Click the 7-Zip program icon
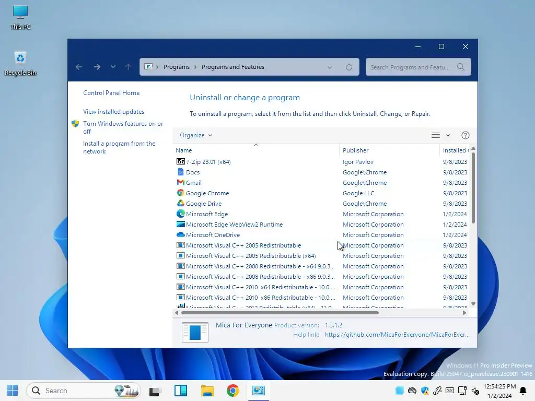 click(180, 162)
